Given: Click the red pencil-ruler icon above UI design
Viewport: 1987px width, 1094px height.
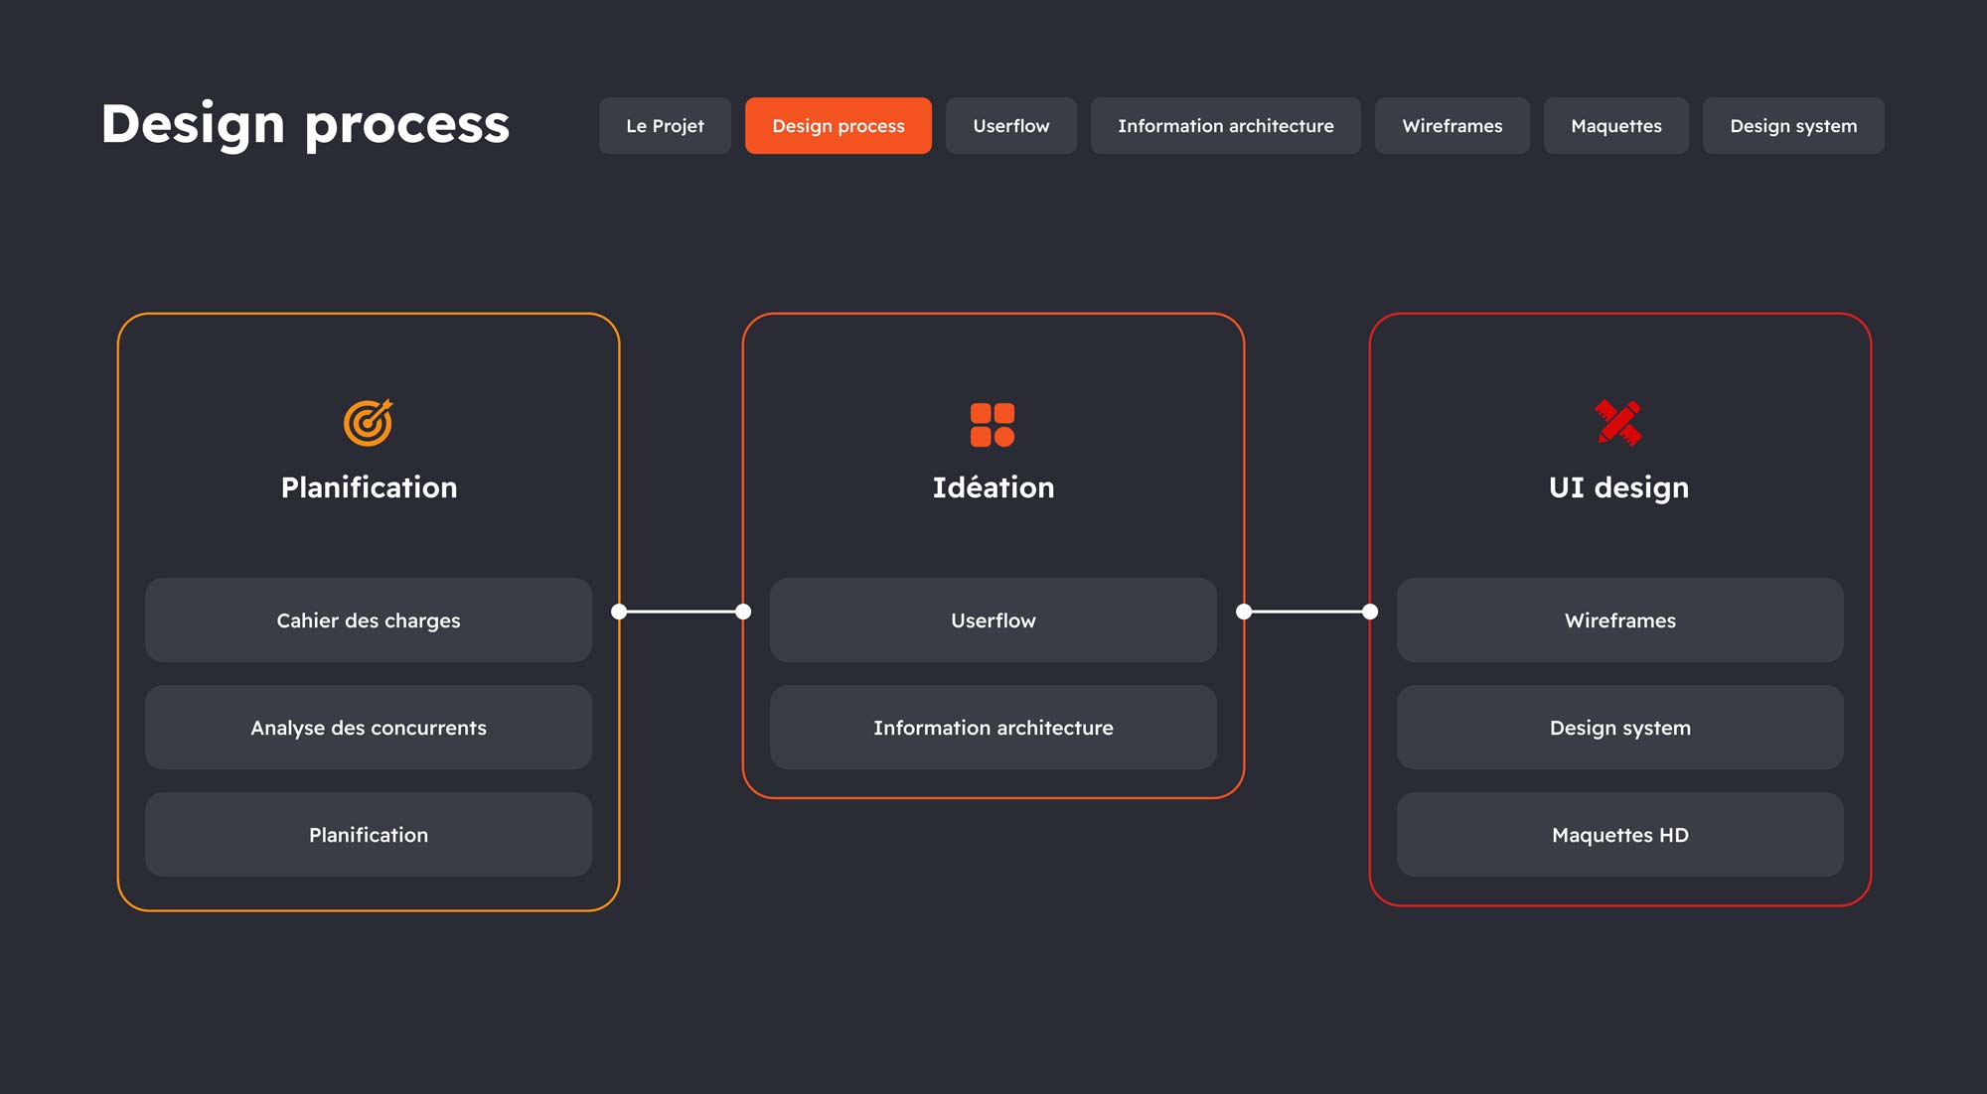Looking at the screenshot, I should pos(1618,423).
